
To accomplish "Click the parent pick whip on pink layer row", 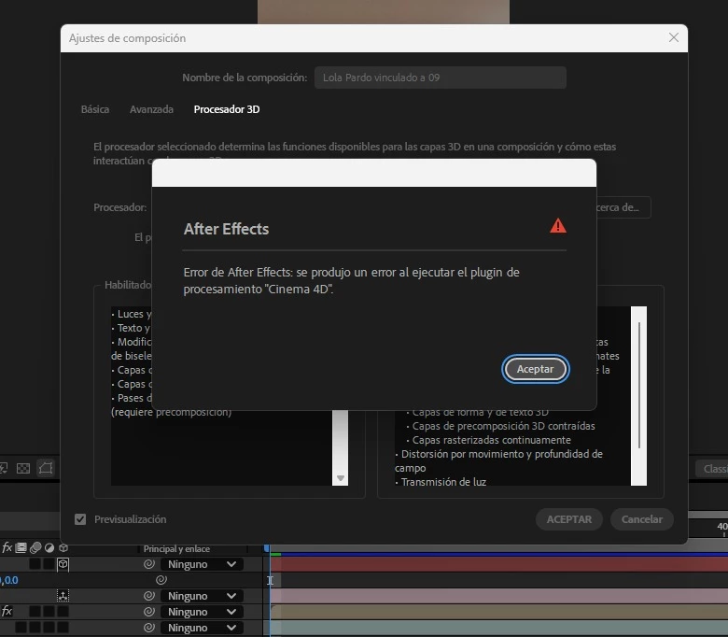I will (149, 596).
